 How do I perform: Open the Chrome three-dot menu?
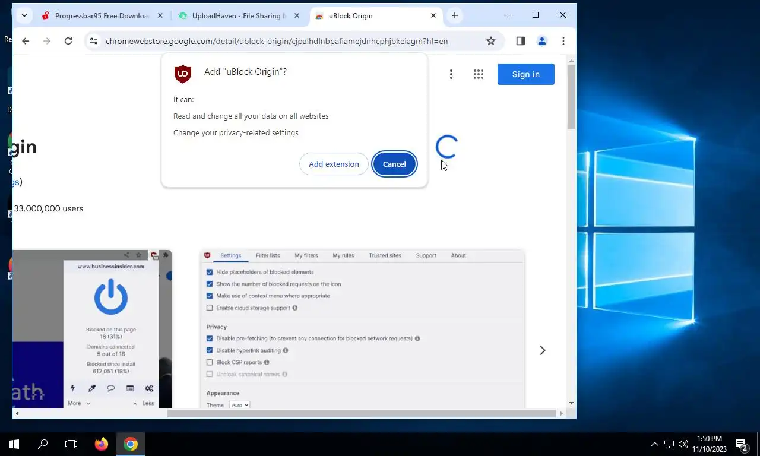[x=563, y=41]
